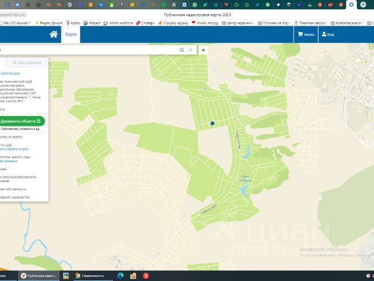Click the search magnifier icon
Image resolution: width=374 pixels, height=281 pixels.
point(182,50)
